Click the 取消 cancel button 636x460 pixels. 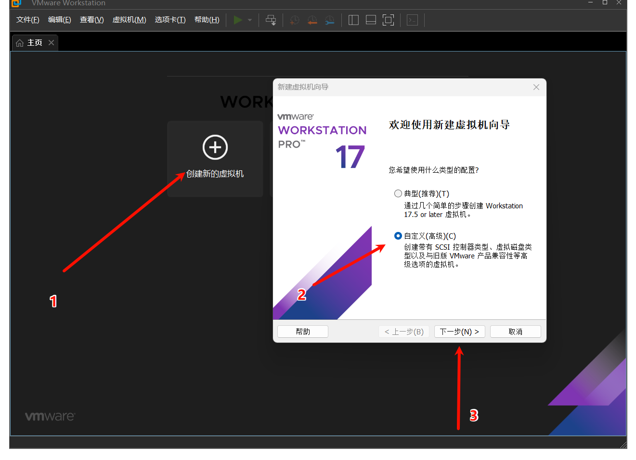pos(516,332)
